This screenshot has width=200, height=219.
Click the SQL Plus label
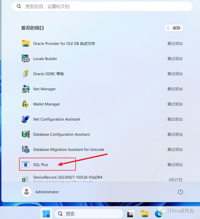(x=41, y=165)
